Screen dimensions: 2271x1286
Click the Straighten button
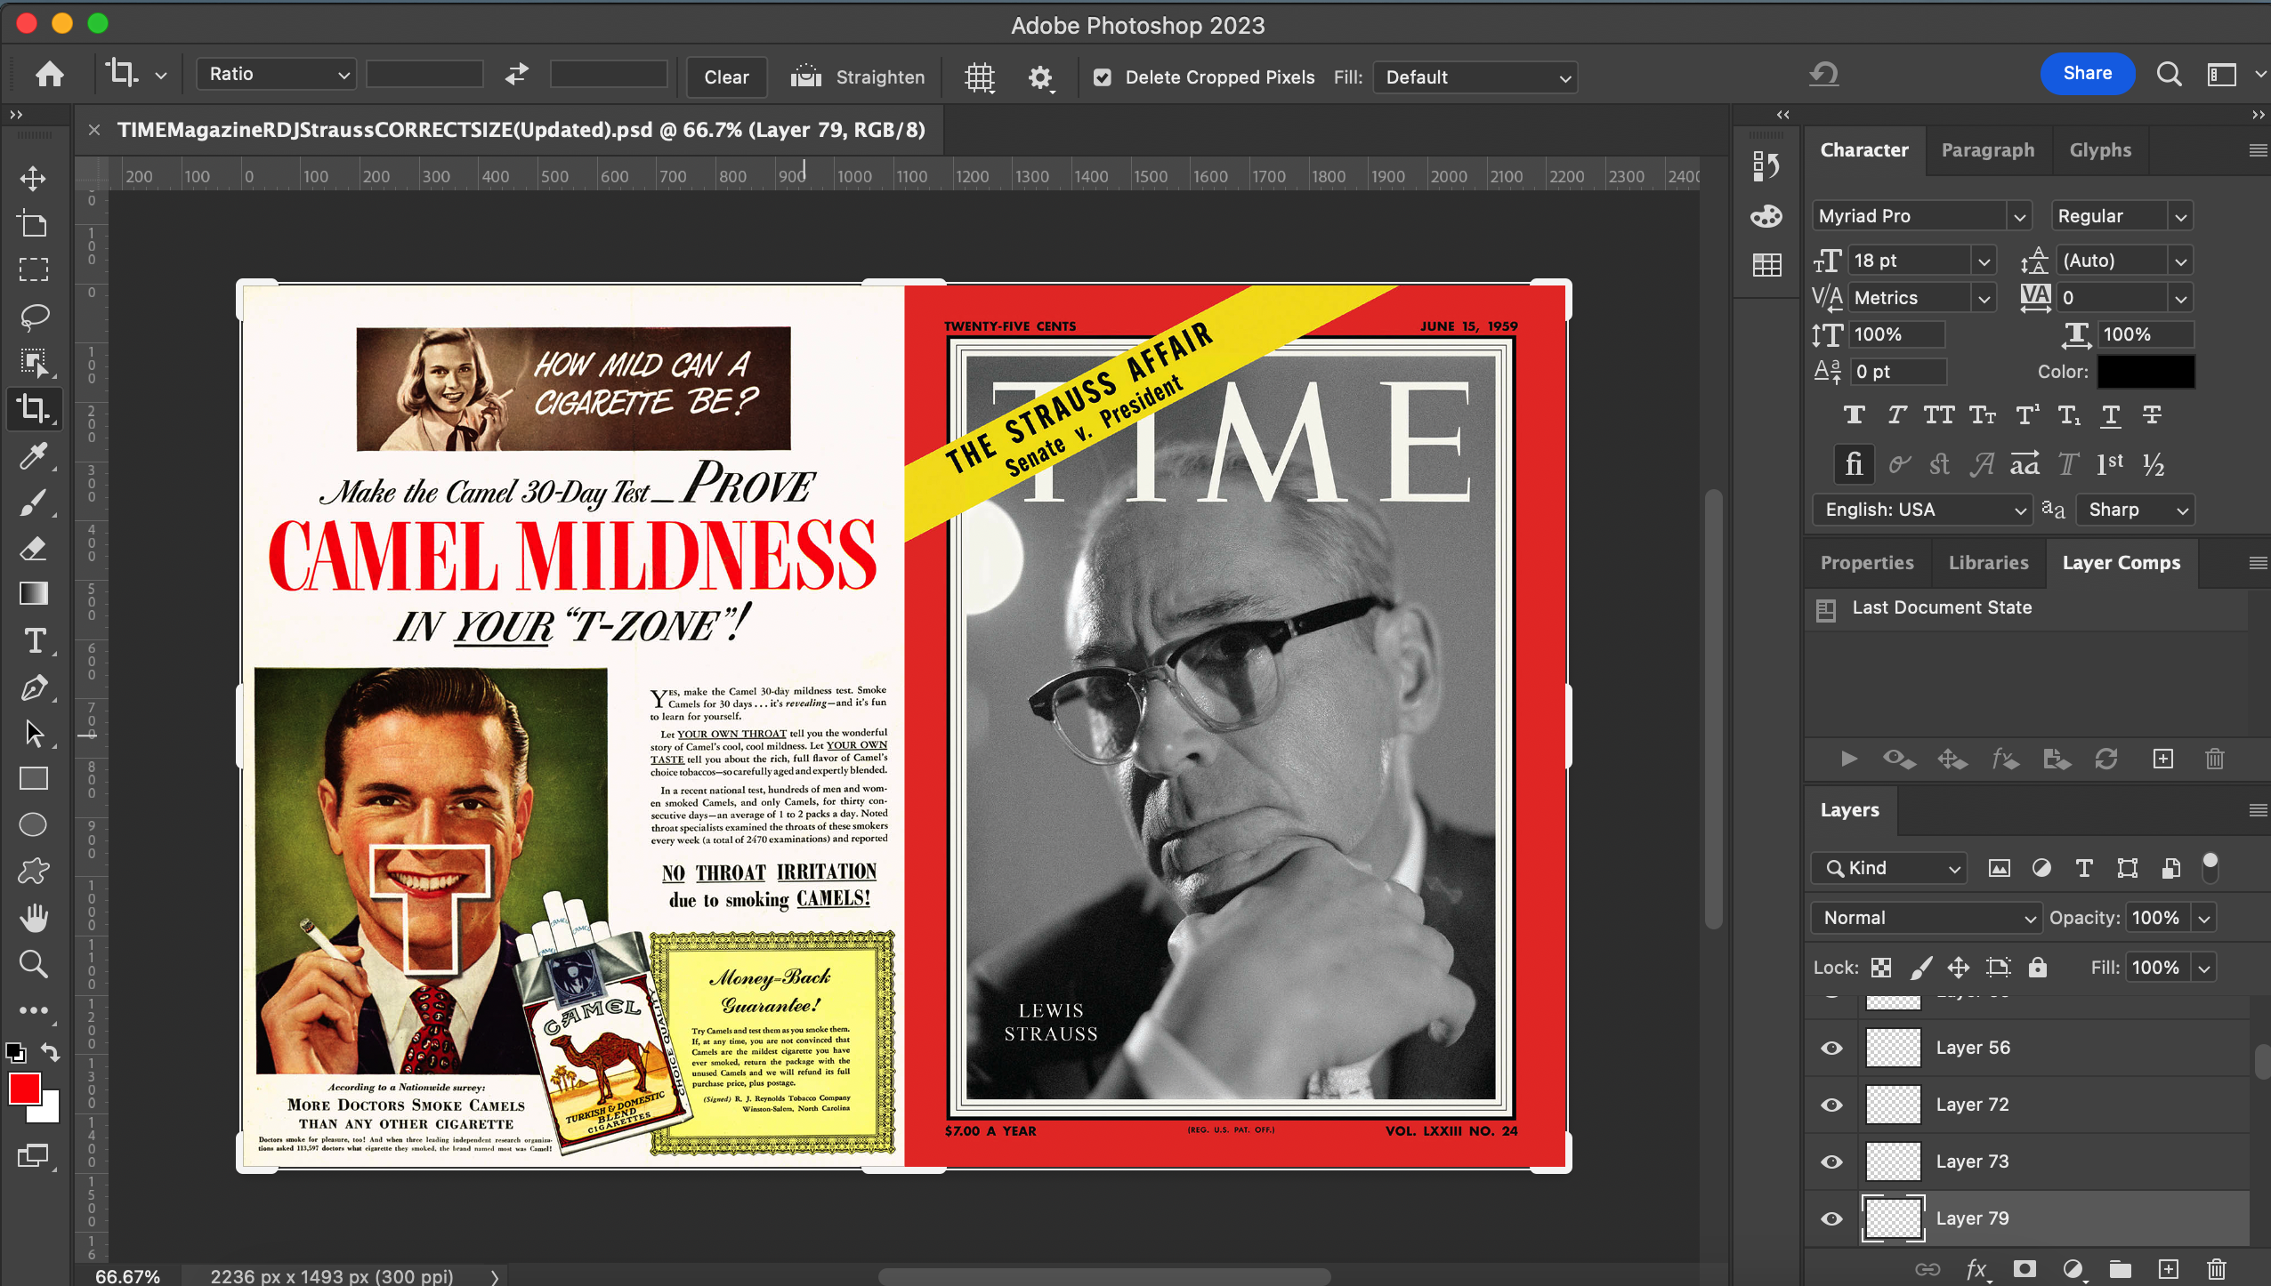pos(858,77)
